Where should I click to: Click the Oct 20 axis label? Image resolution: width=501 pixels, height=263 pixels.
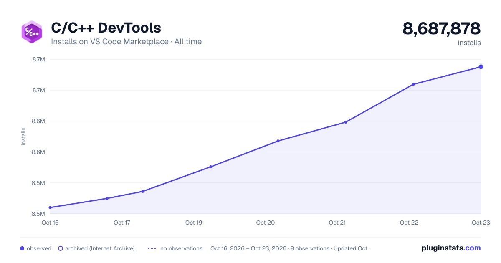(266, 223)
